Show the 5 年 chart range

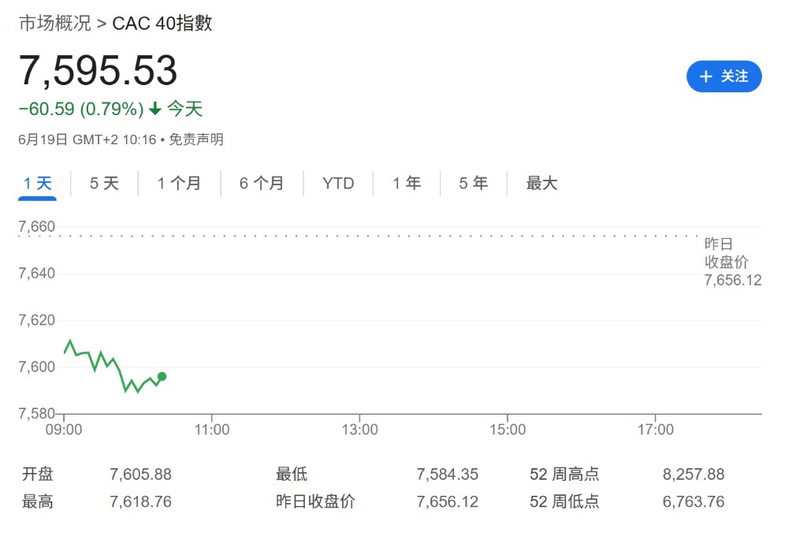tap(474, 183)
